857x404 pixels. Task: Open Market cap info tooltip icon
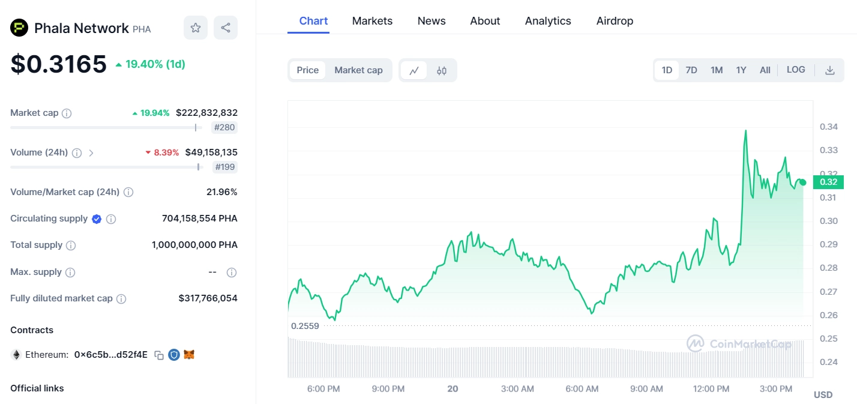point(67,113)
